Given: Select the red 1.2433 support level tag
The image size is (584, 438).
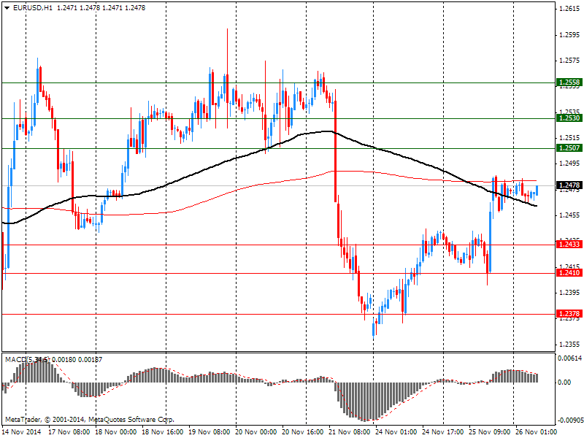Looking at the screenshot, I should click(x=569, y=245).
